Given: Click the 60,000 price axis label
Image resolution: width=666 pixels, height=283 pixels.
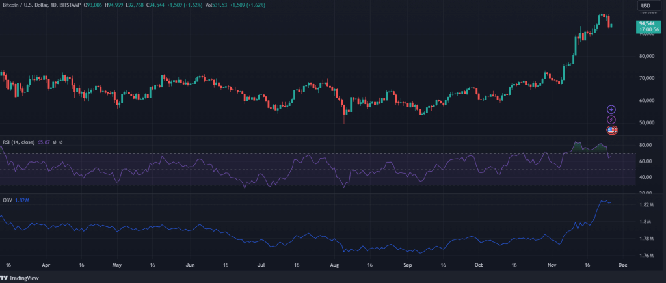Looking at the screenshot, I should pos(646,101).
